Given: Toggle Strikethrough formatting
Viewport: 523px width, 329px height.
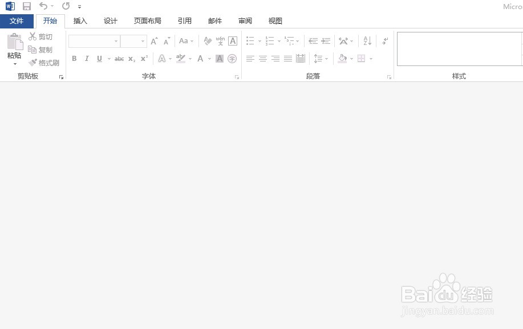Looking at the screenshot, I should coord(119,59).
